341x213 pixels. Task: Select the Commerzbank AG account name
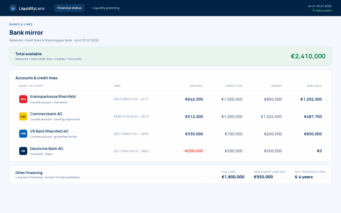46,114
